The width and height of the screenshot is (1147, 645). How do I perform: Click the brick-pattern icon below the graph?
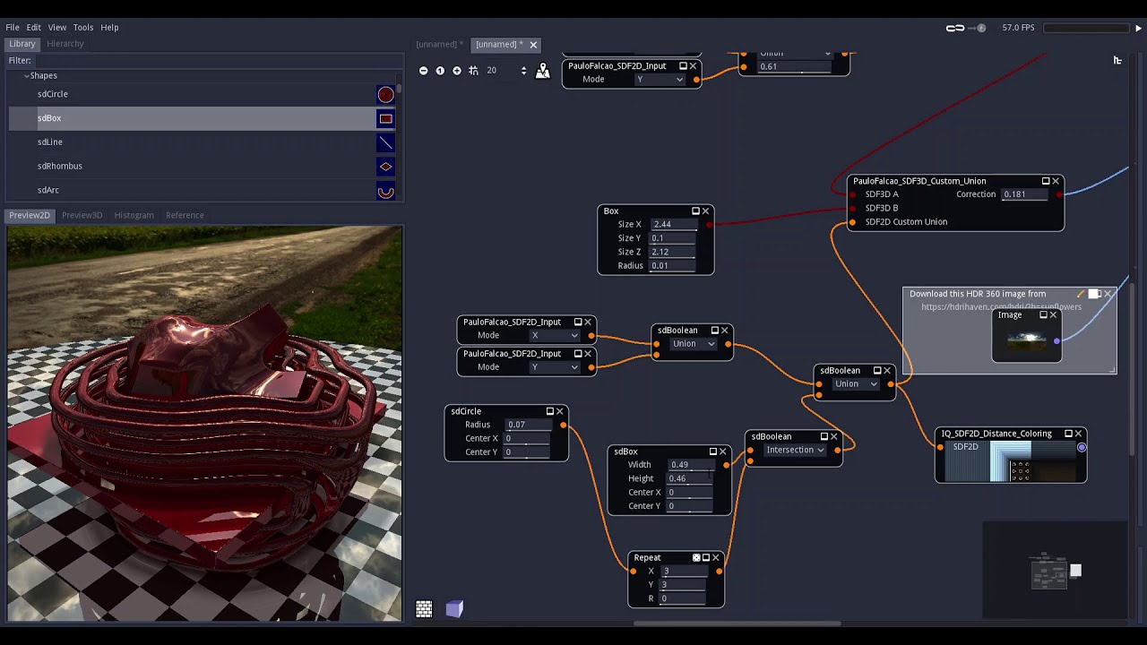424,609
